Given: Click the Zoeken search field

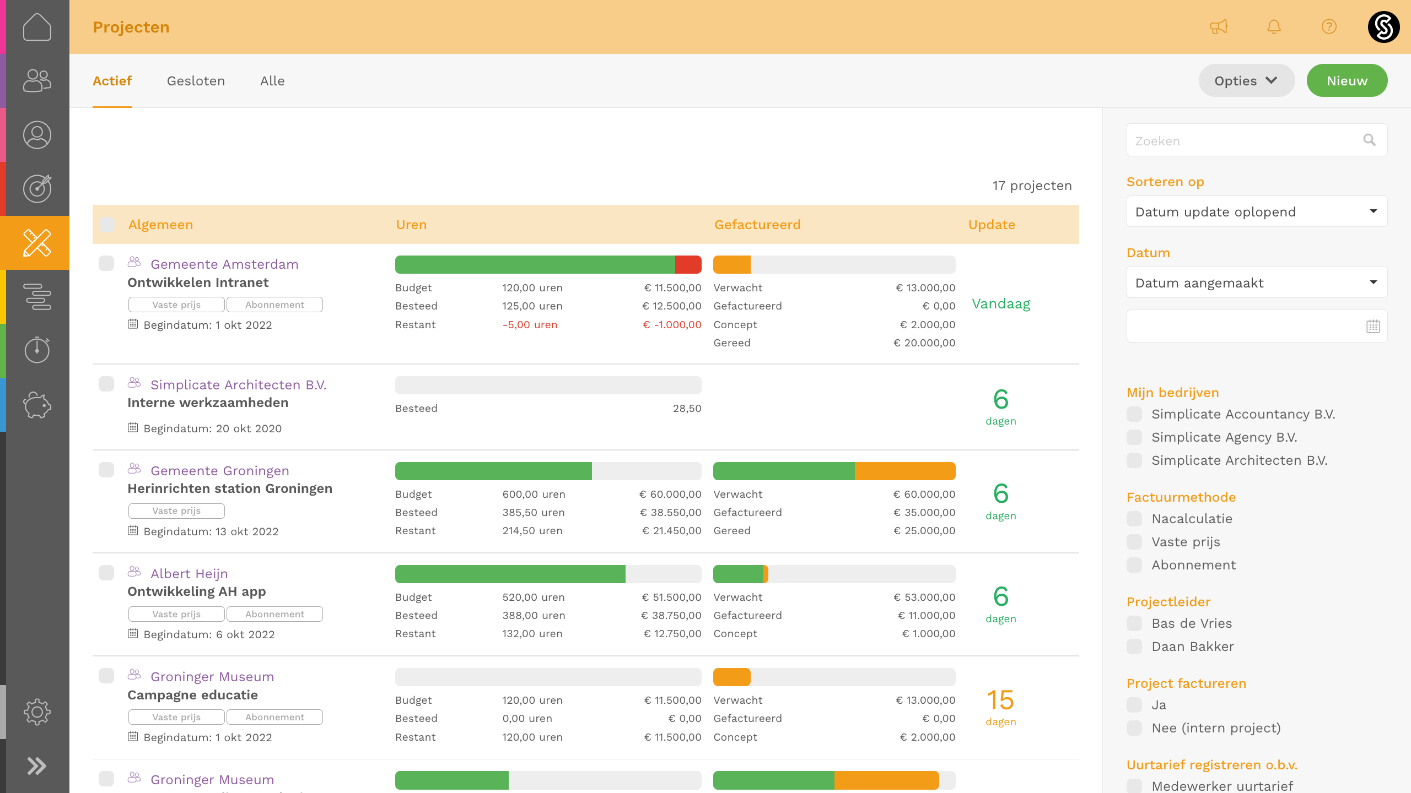Looking at the screenshot, I should pos(1240,140).
